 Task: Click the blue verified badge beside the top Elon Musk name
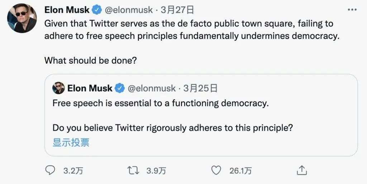tap(96, 10)
